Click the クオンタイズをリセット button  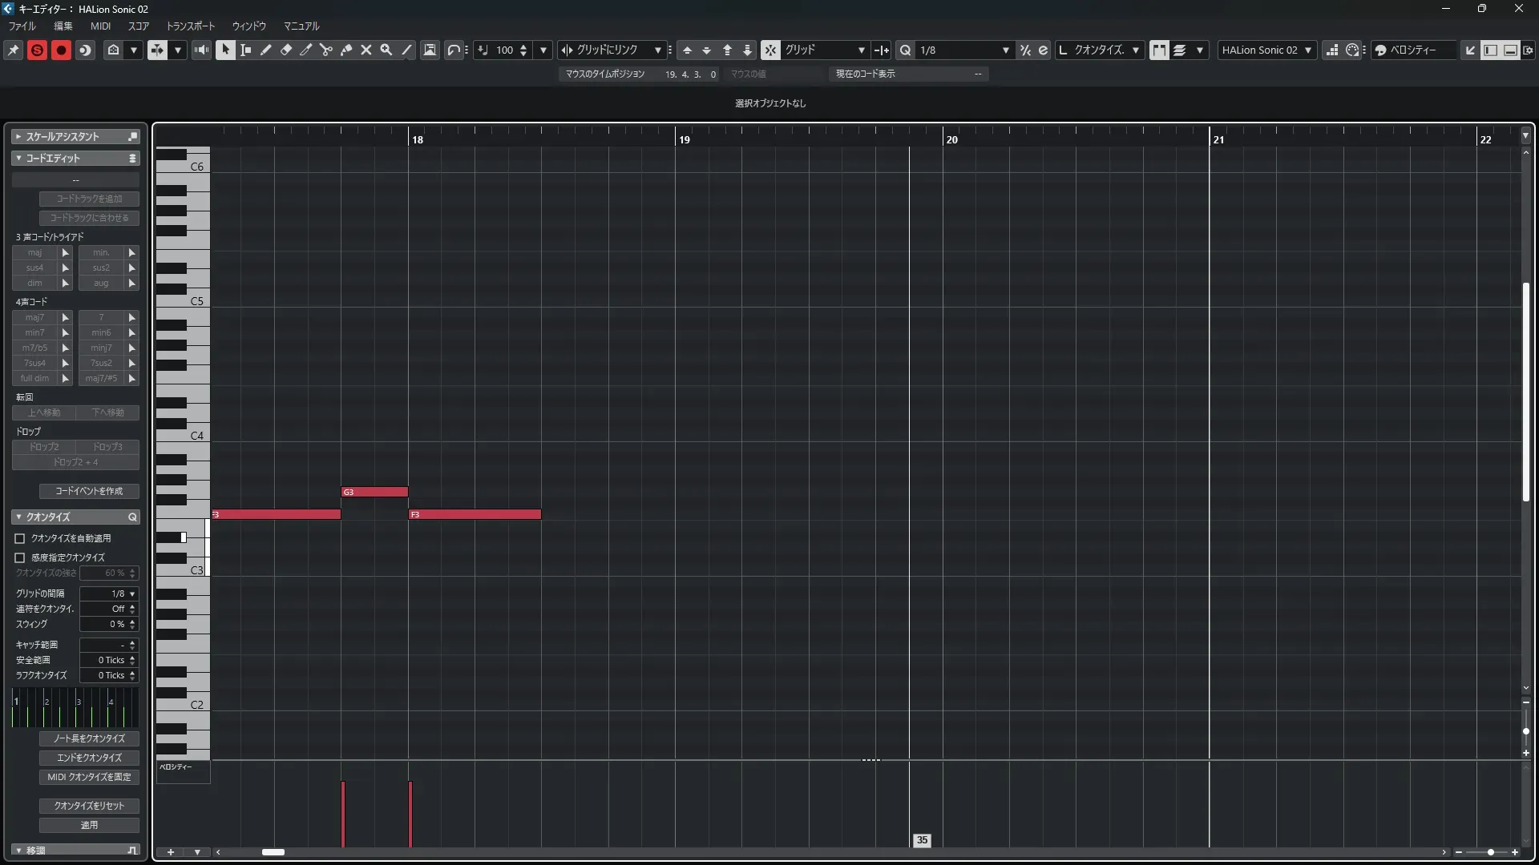coord(89,806)
